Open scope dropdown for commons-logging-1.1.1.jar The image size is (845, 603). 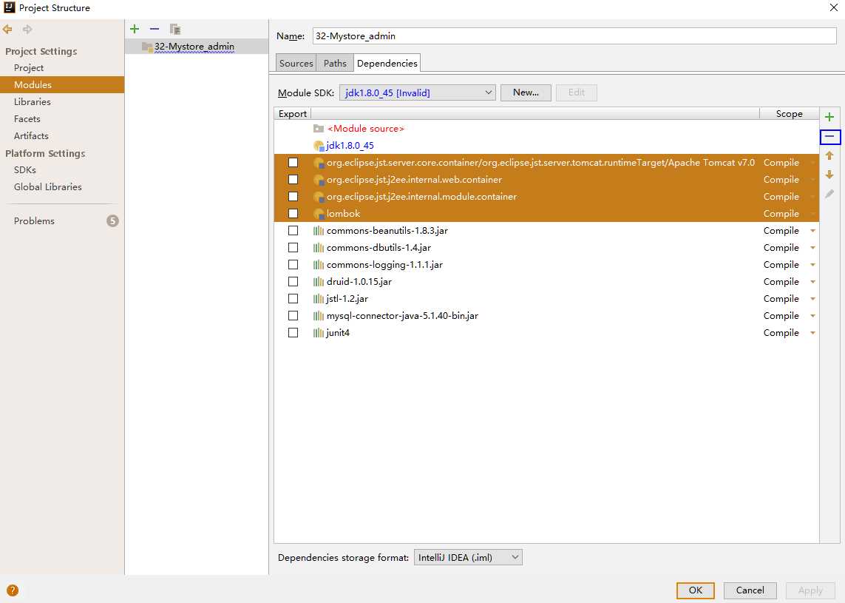coord(812,265)
